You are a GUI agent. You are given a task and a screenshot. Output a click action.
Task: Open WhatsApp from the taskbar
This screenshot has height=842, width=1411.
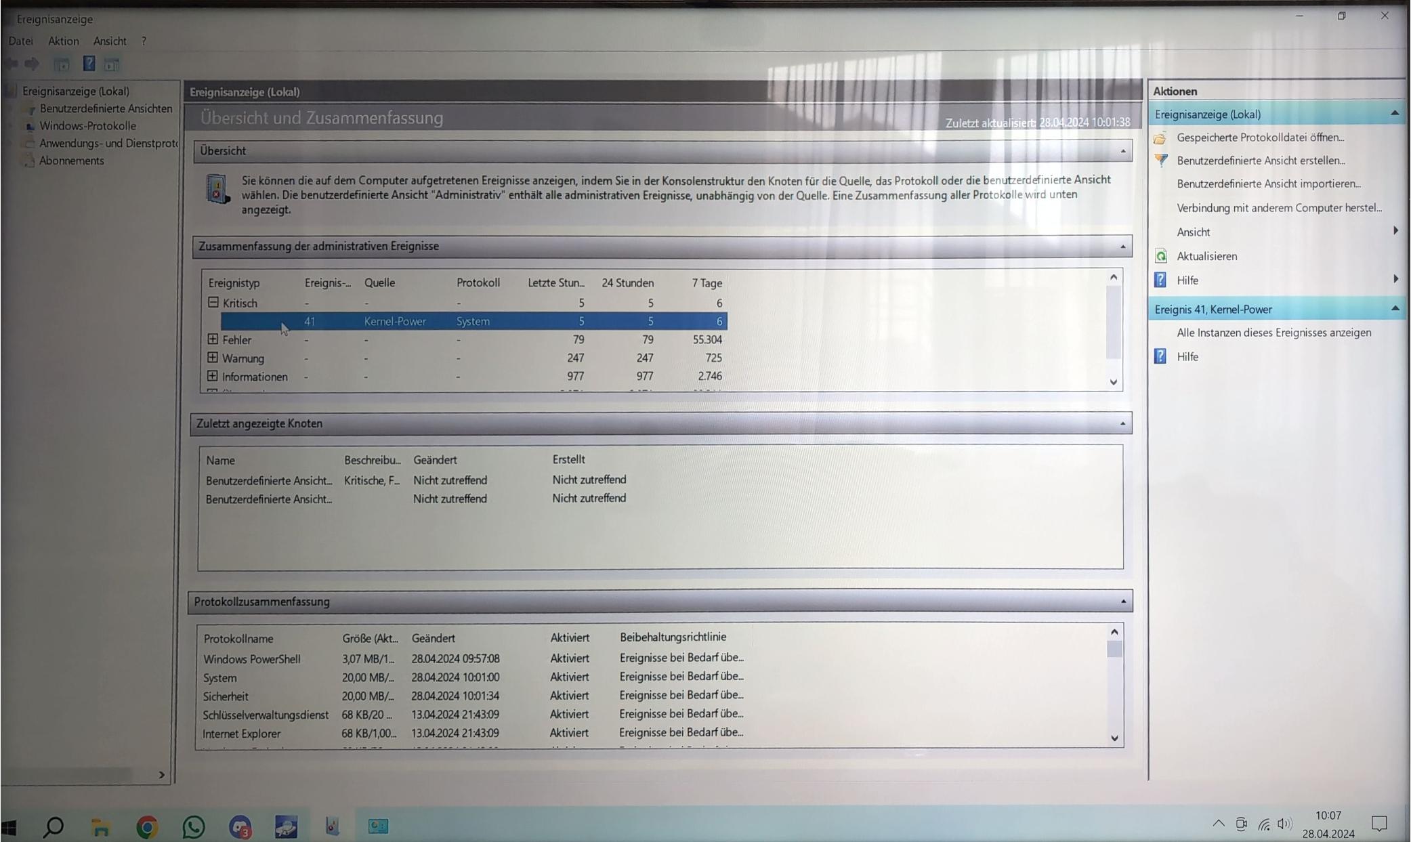click(194, 826)
